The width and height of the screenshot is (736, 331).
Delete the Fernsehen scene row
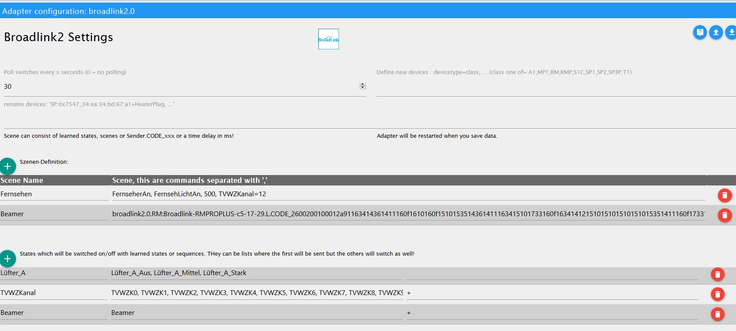click(725, 195)
